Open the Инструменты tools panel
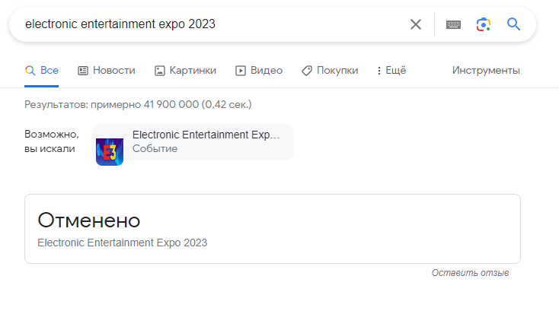Screen dimensions: 559x314 tap(486, 71)
